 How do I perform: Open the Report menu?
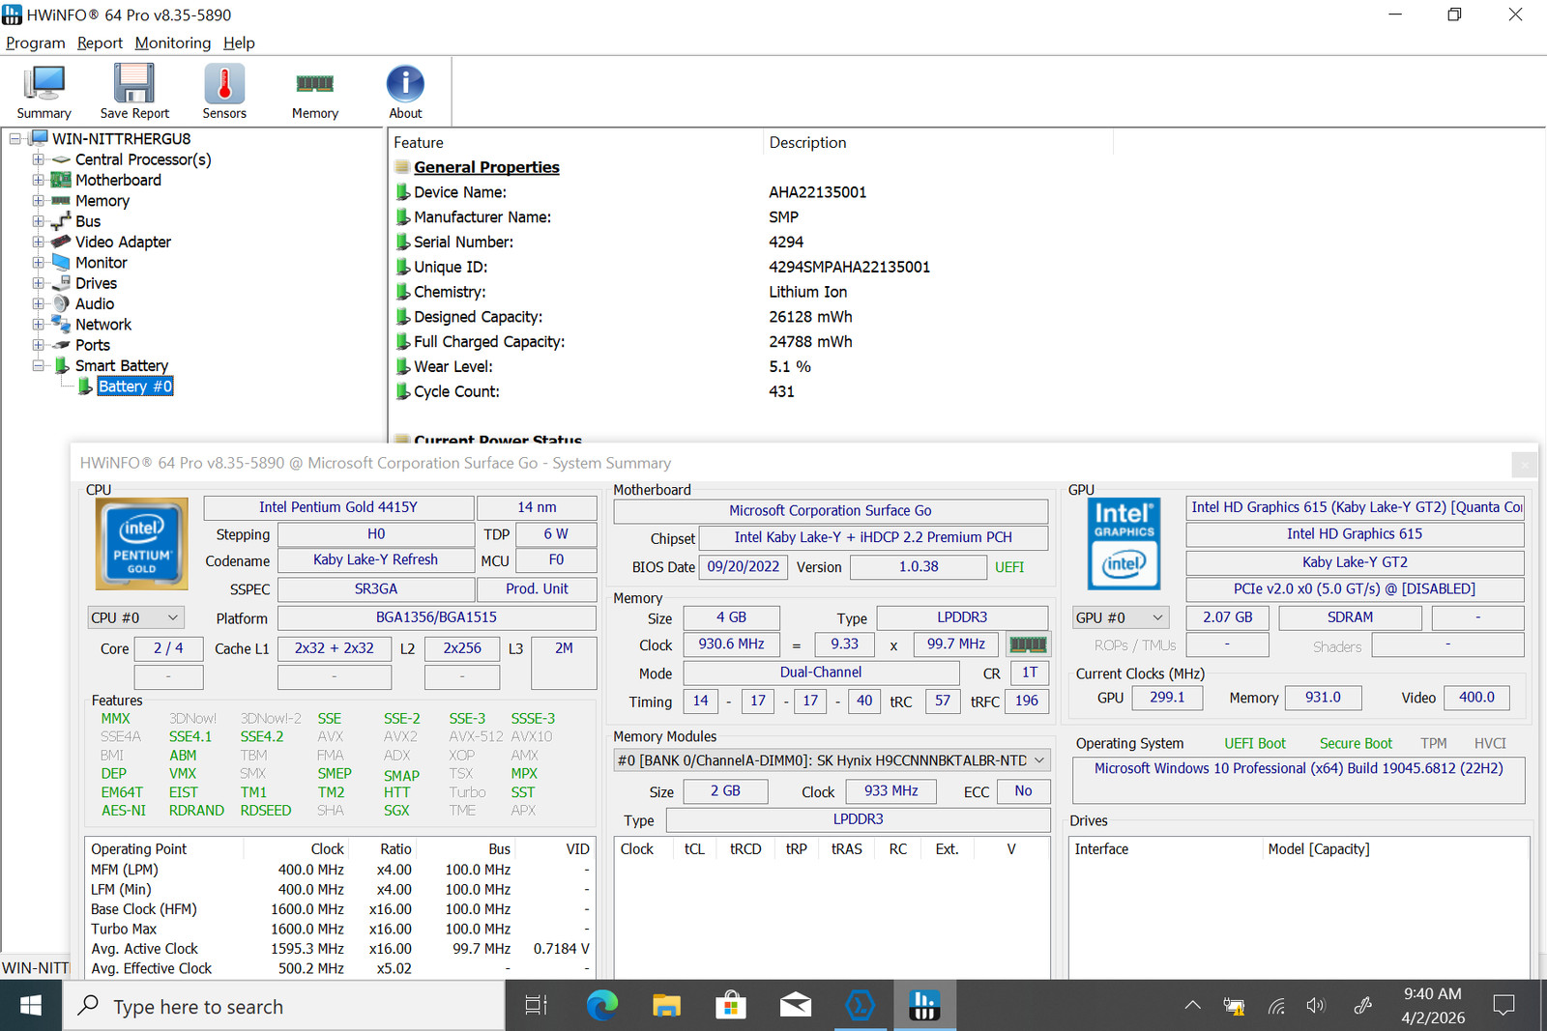[100, 43]
